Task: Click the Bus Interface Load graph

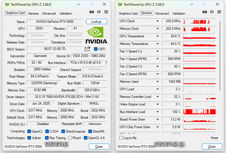Action: click(200, 112)
